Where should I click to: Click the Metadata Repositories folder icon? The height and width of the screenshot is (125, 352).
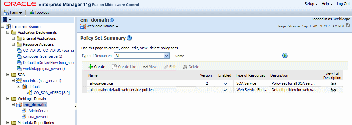(14, 123)
